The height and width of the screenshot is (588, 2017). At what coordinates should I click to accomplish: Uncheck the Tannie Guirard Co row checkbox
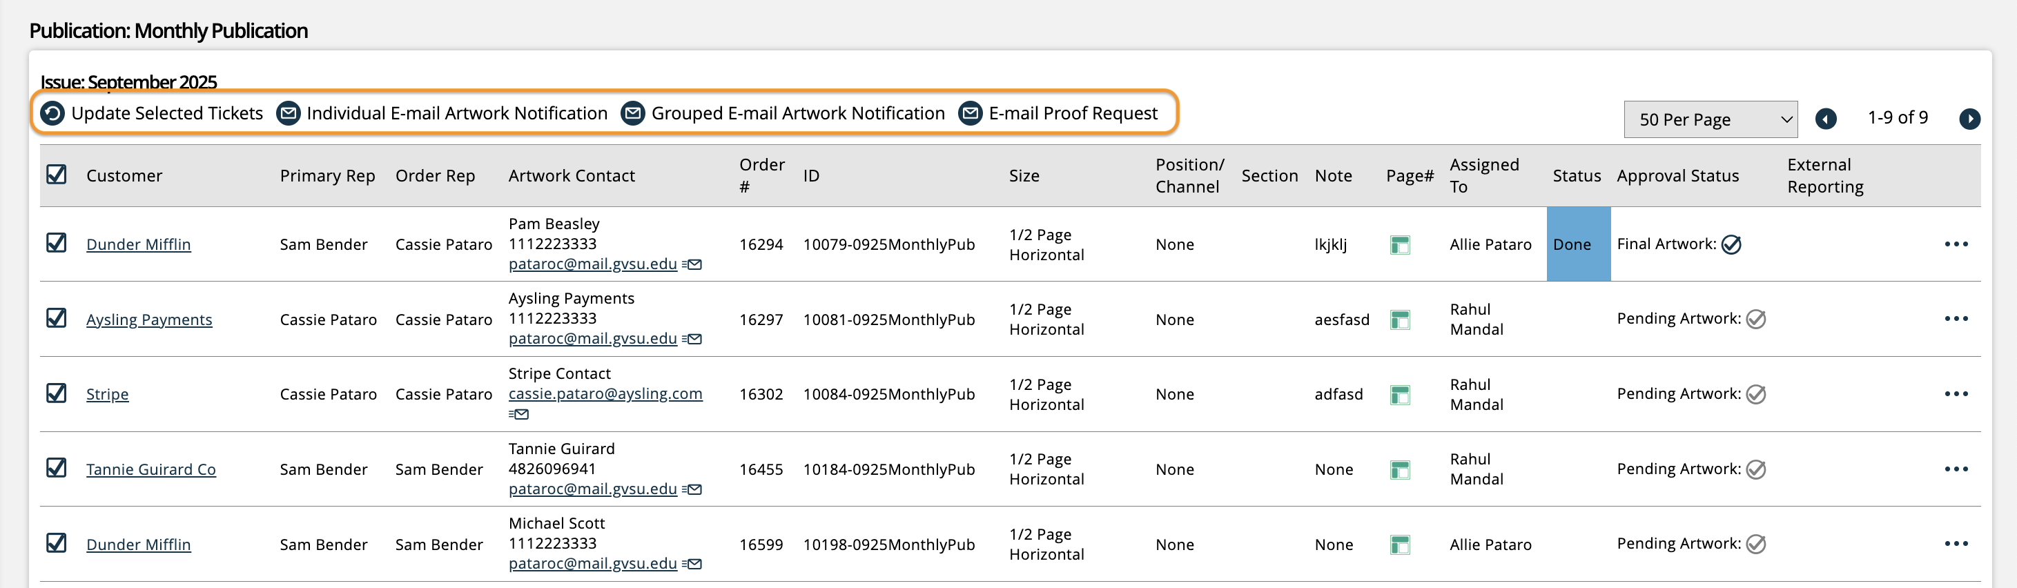tap(57, 468)
